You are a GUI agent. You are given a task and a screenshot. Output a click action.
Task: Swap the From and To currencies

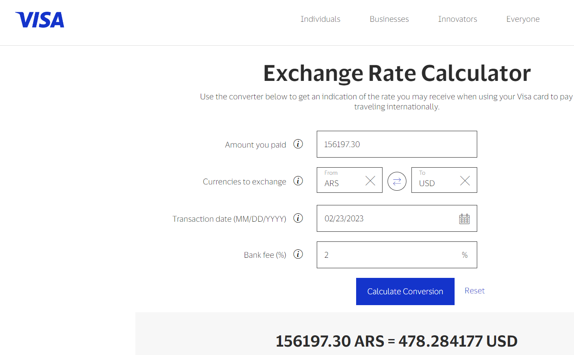click(397, 181)
